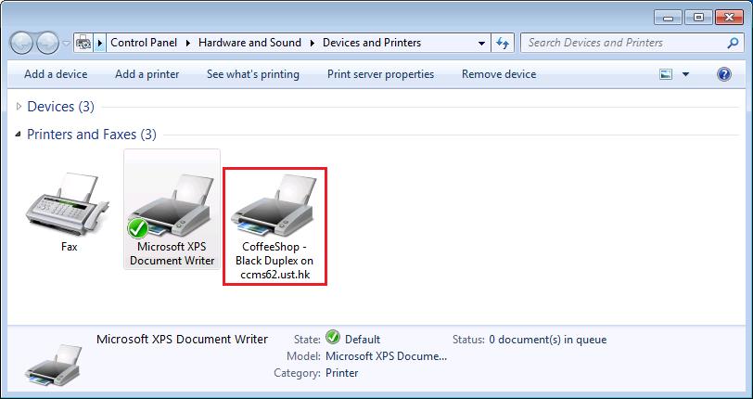Click Add a device
753x399 pixels.
[x=56, y=74]
